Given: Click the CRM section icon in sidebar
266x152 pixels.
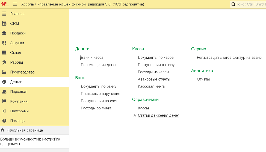Looking at the screenshot, I should coord(4,24).
